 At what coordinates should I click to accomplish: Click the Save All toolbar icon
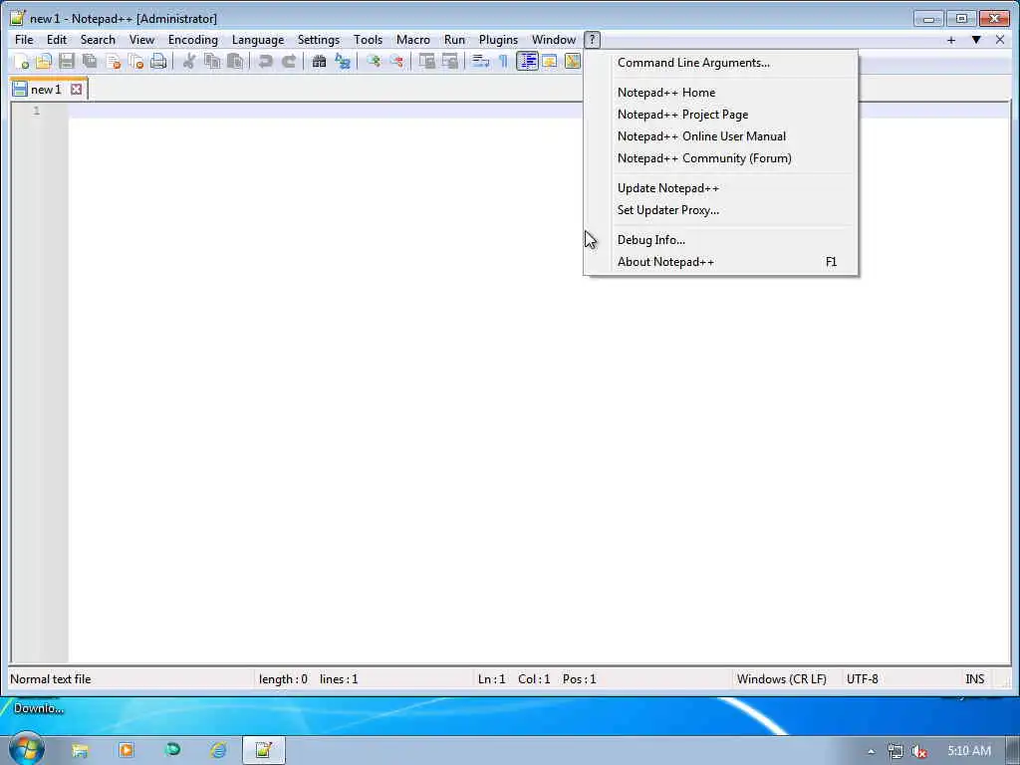tap(90, 62)
